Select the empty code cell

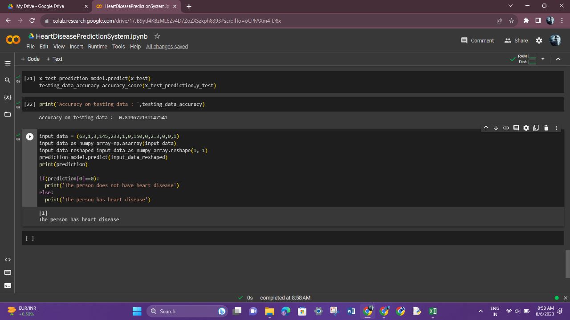click(x=293, y=238)
